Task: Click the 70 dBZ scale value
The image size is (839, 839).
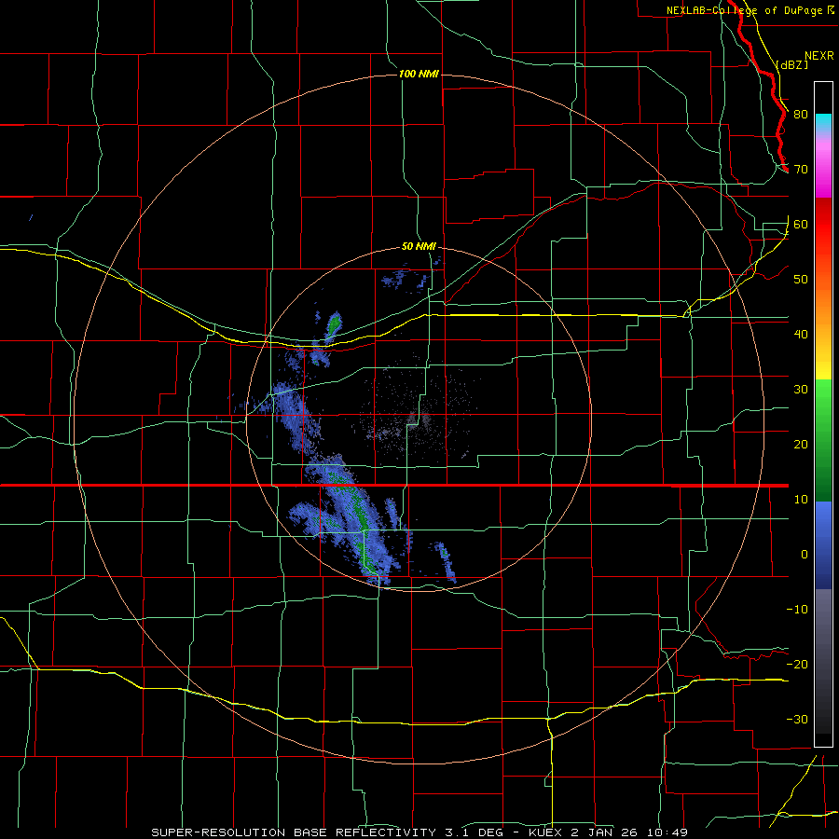Action: point(801,170)
